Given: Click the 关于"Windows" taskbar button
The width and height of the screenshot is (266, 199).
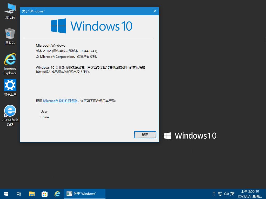Looking at the screenshot, I should pos(85,194).
